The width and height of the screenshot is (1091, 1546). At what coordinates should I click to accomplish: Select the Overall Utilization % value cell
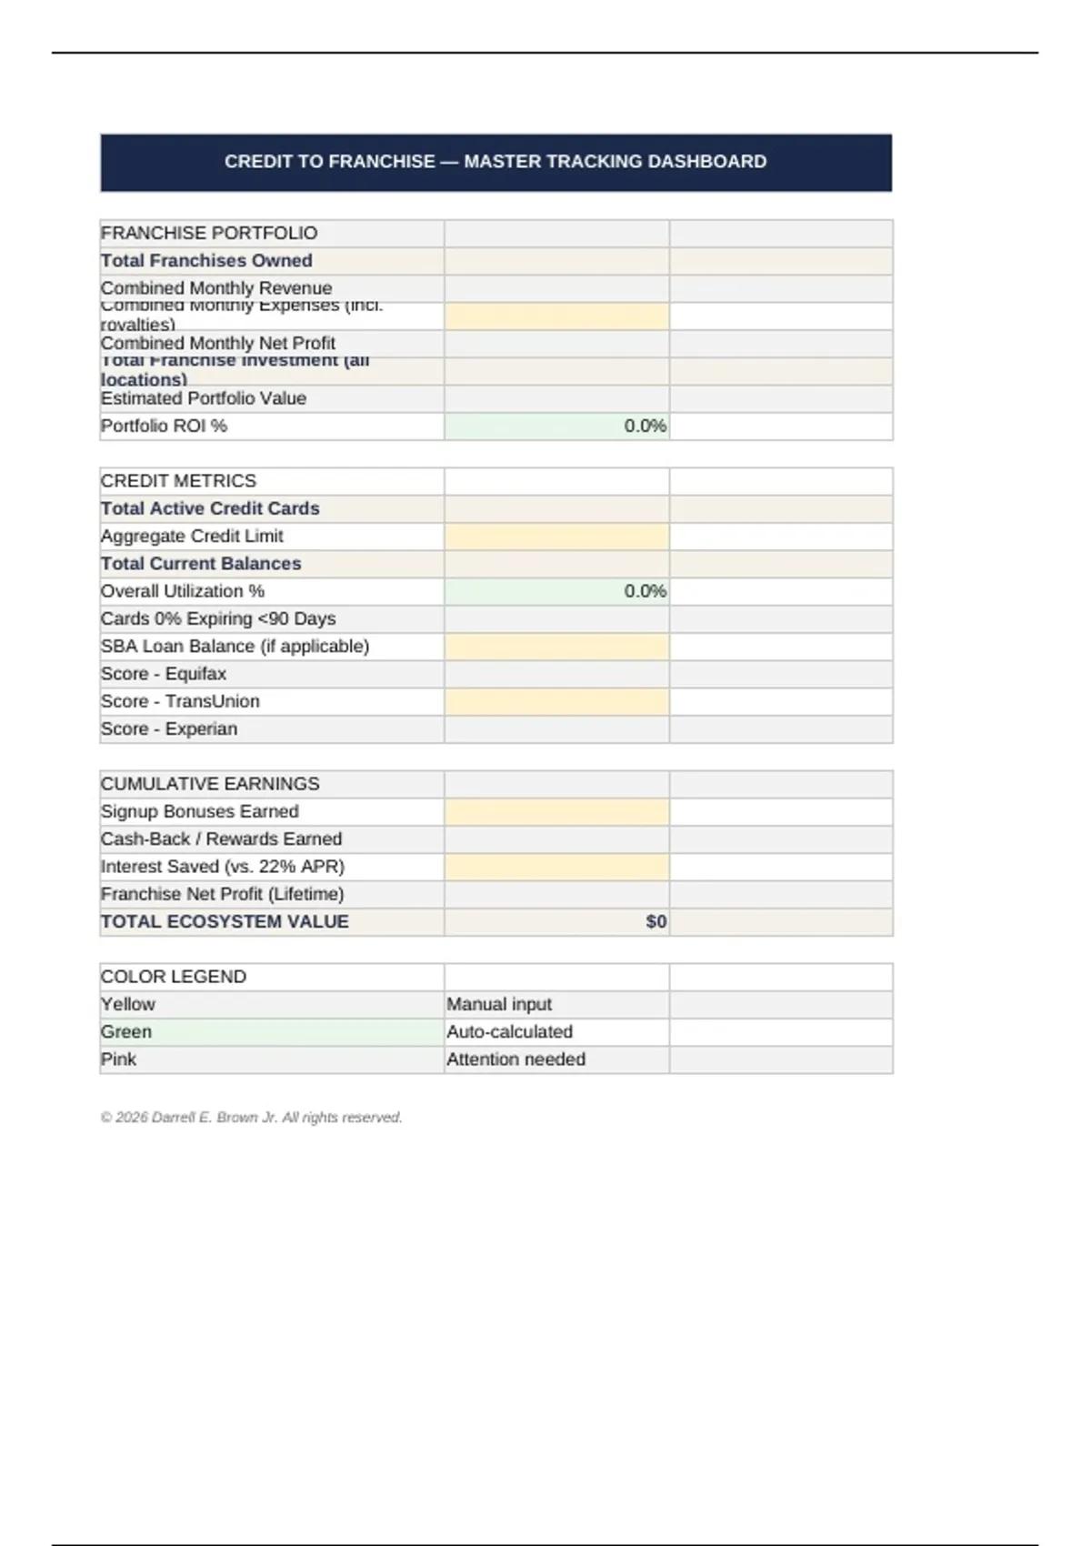point(556,592)
